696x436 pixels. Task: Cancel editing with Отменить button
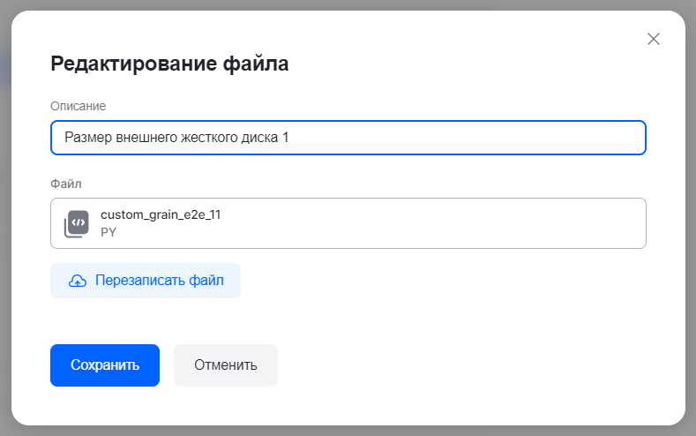click(226, 365)
